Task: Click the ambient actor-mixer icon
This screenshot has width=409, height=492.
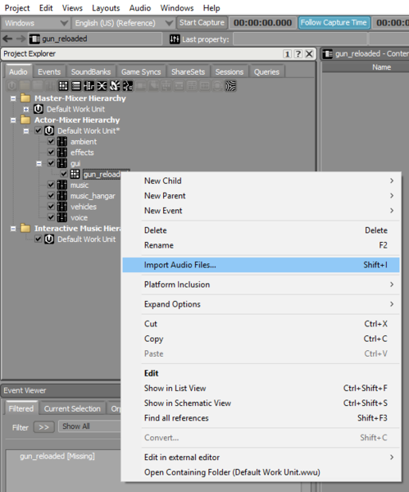Action: pos(61,142)
